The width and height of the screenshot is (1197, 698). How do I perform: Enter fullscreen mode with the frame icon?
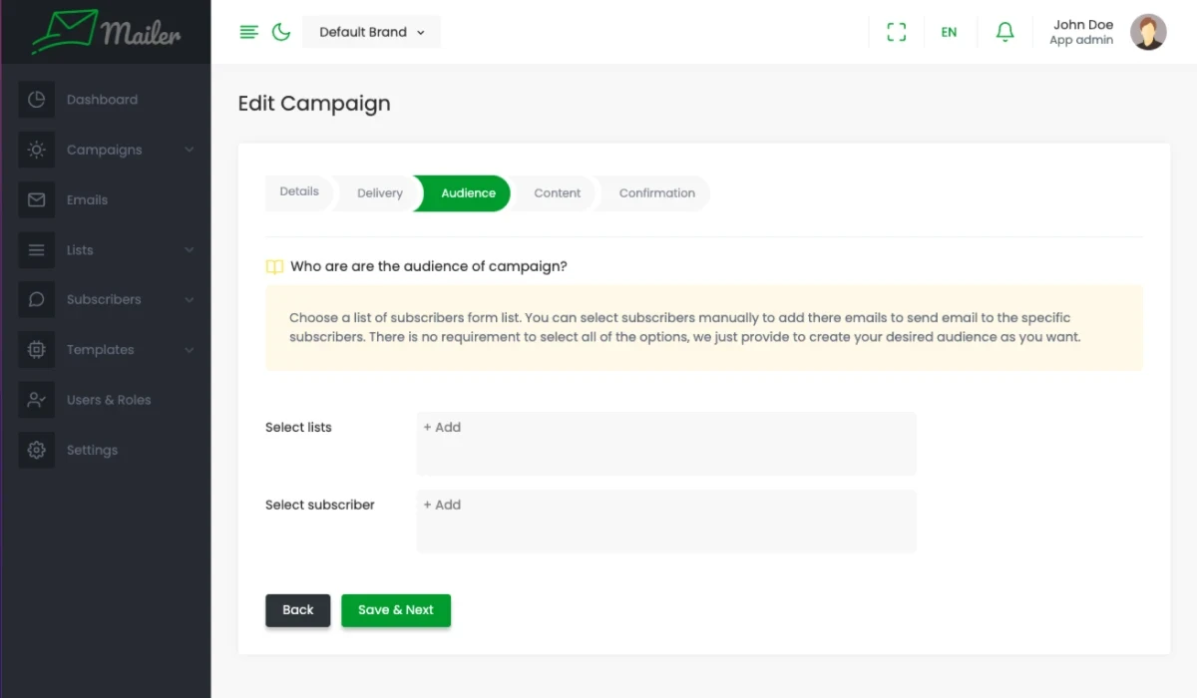coord(896,32)
